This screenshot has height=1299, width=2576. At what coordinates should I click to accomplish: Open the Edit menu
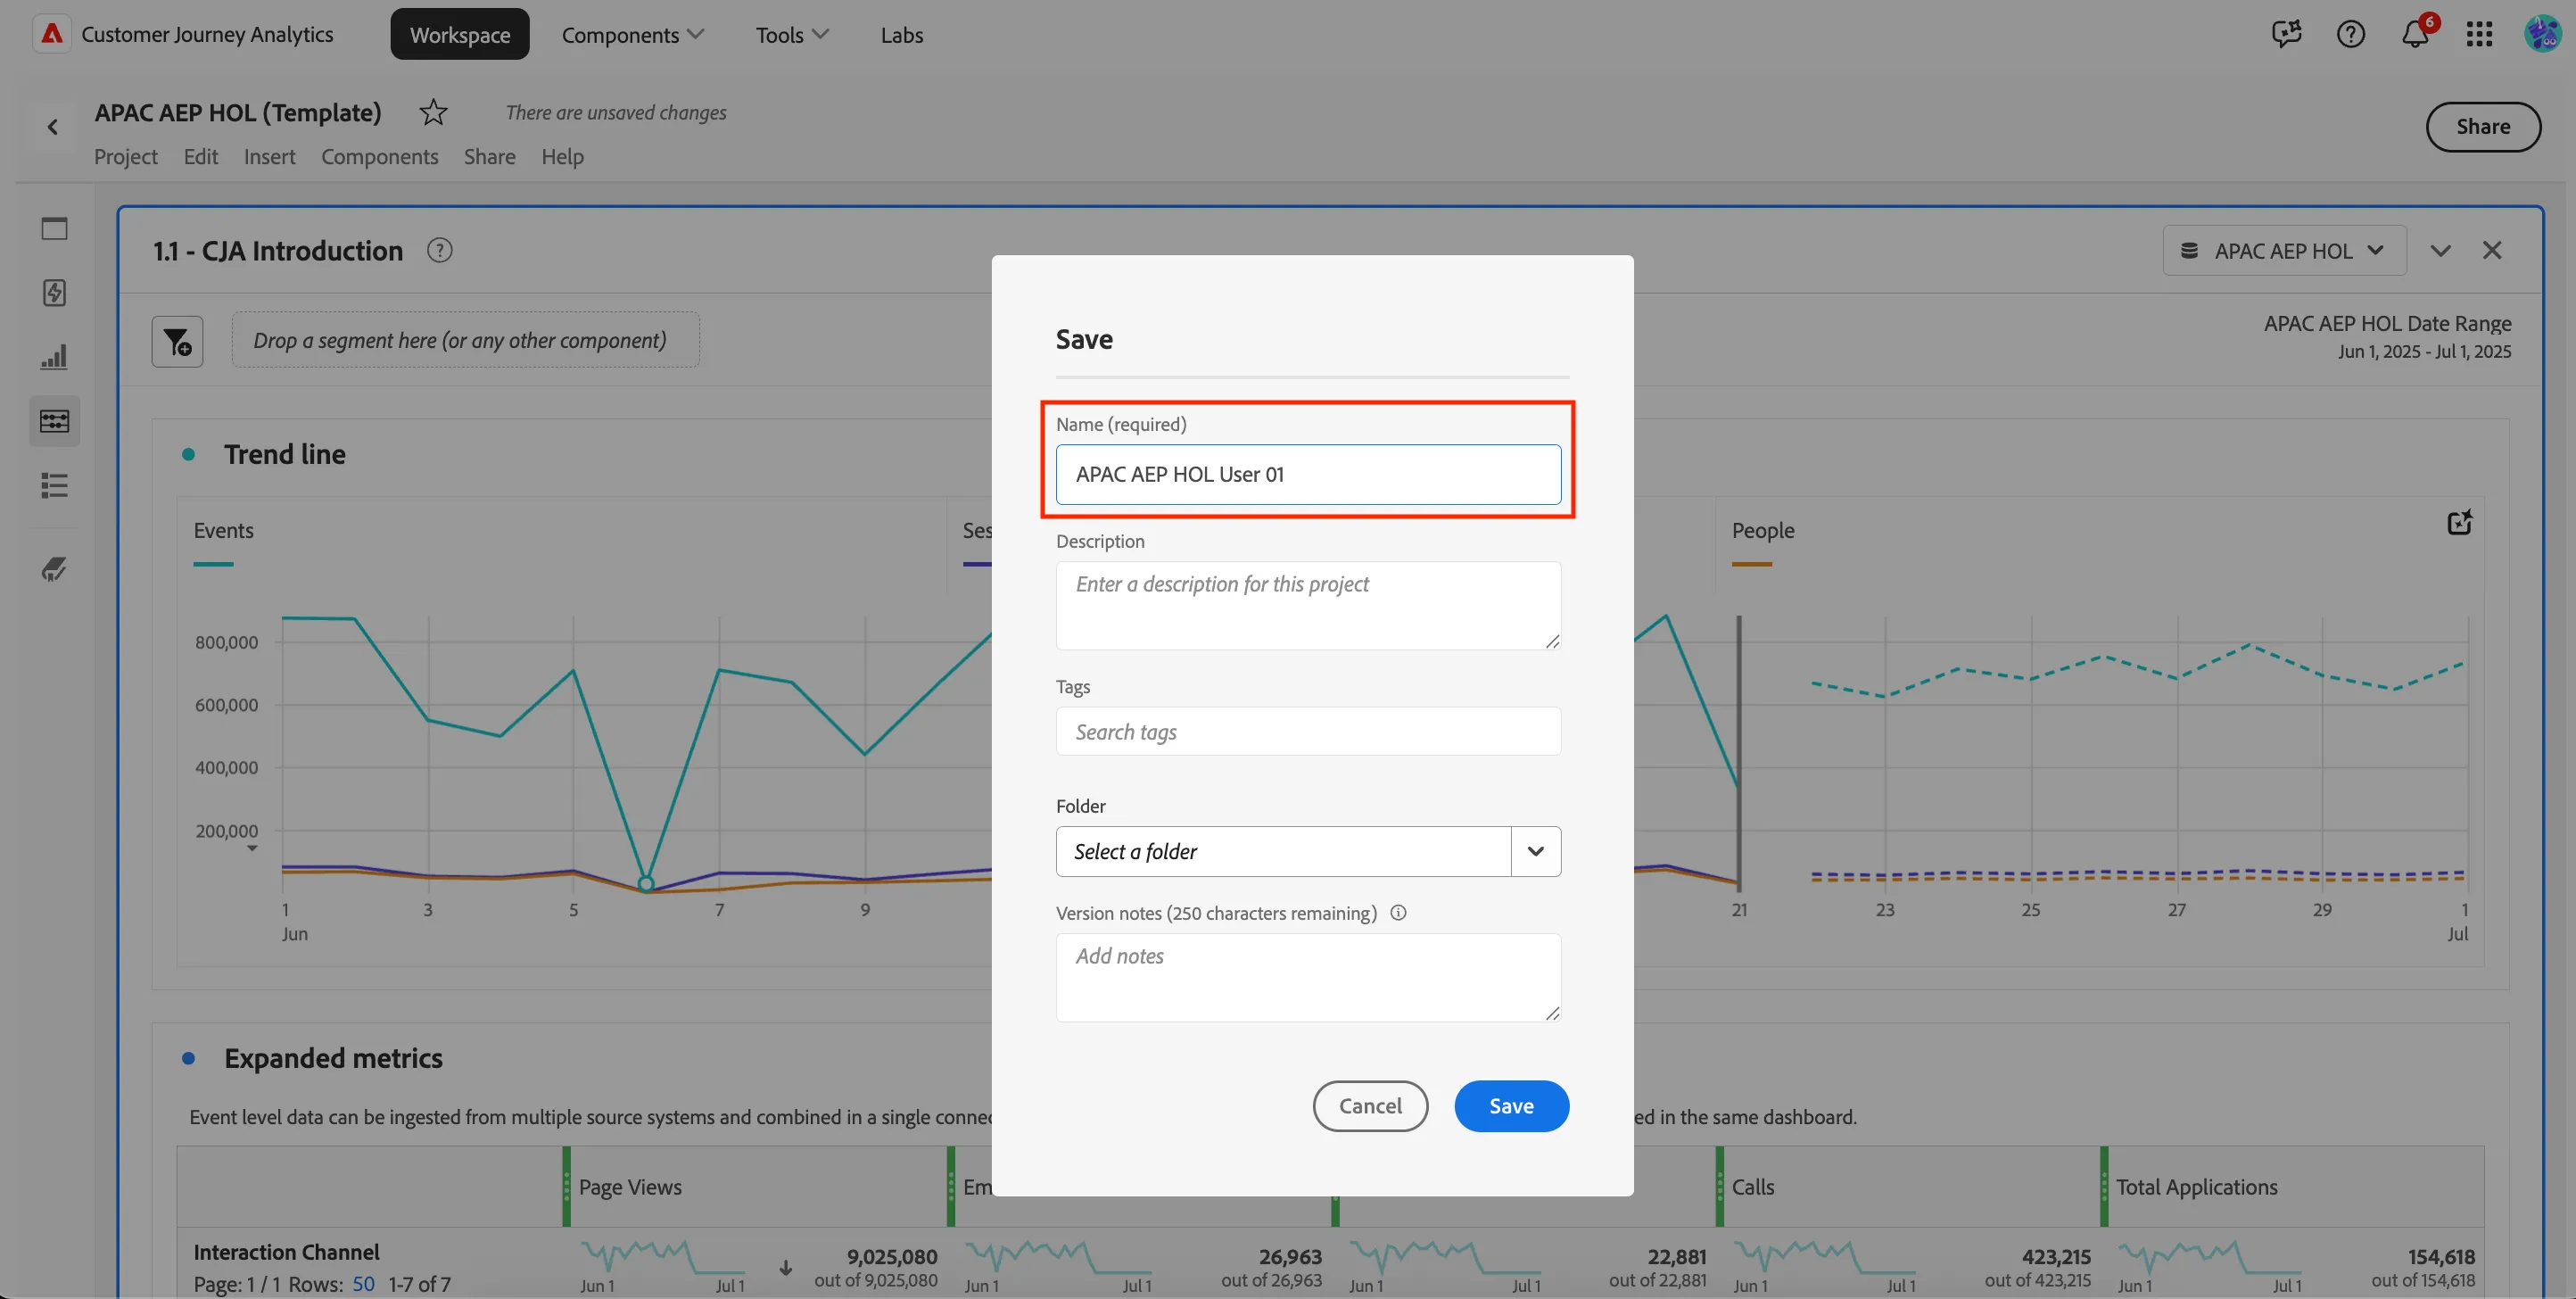pos(201,156)
